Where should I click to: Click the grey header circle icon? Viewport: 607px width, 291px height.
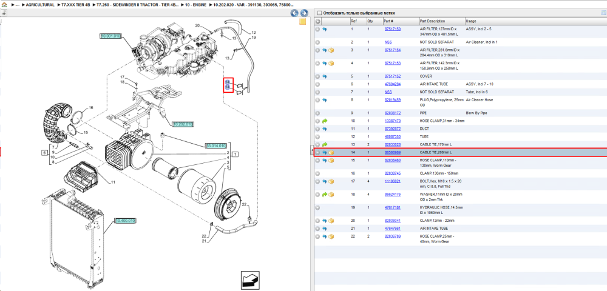317,21
